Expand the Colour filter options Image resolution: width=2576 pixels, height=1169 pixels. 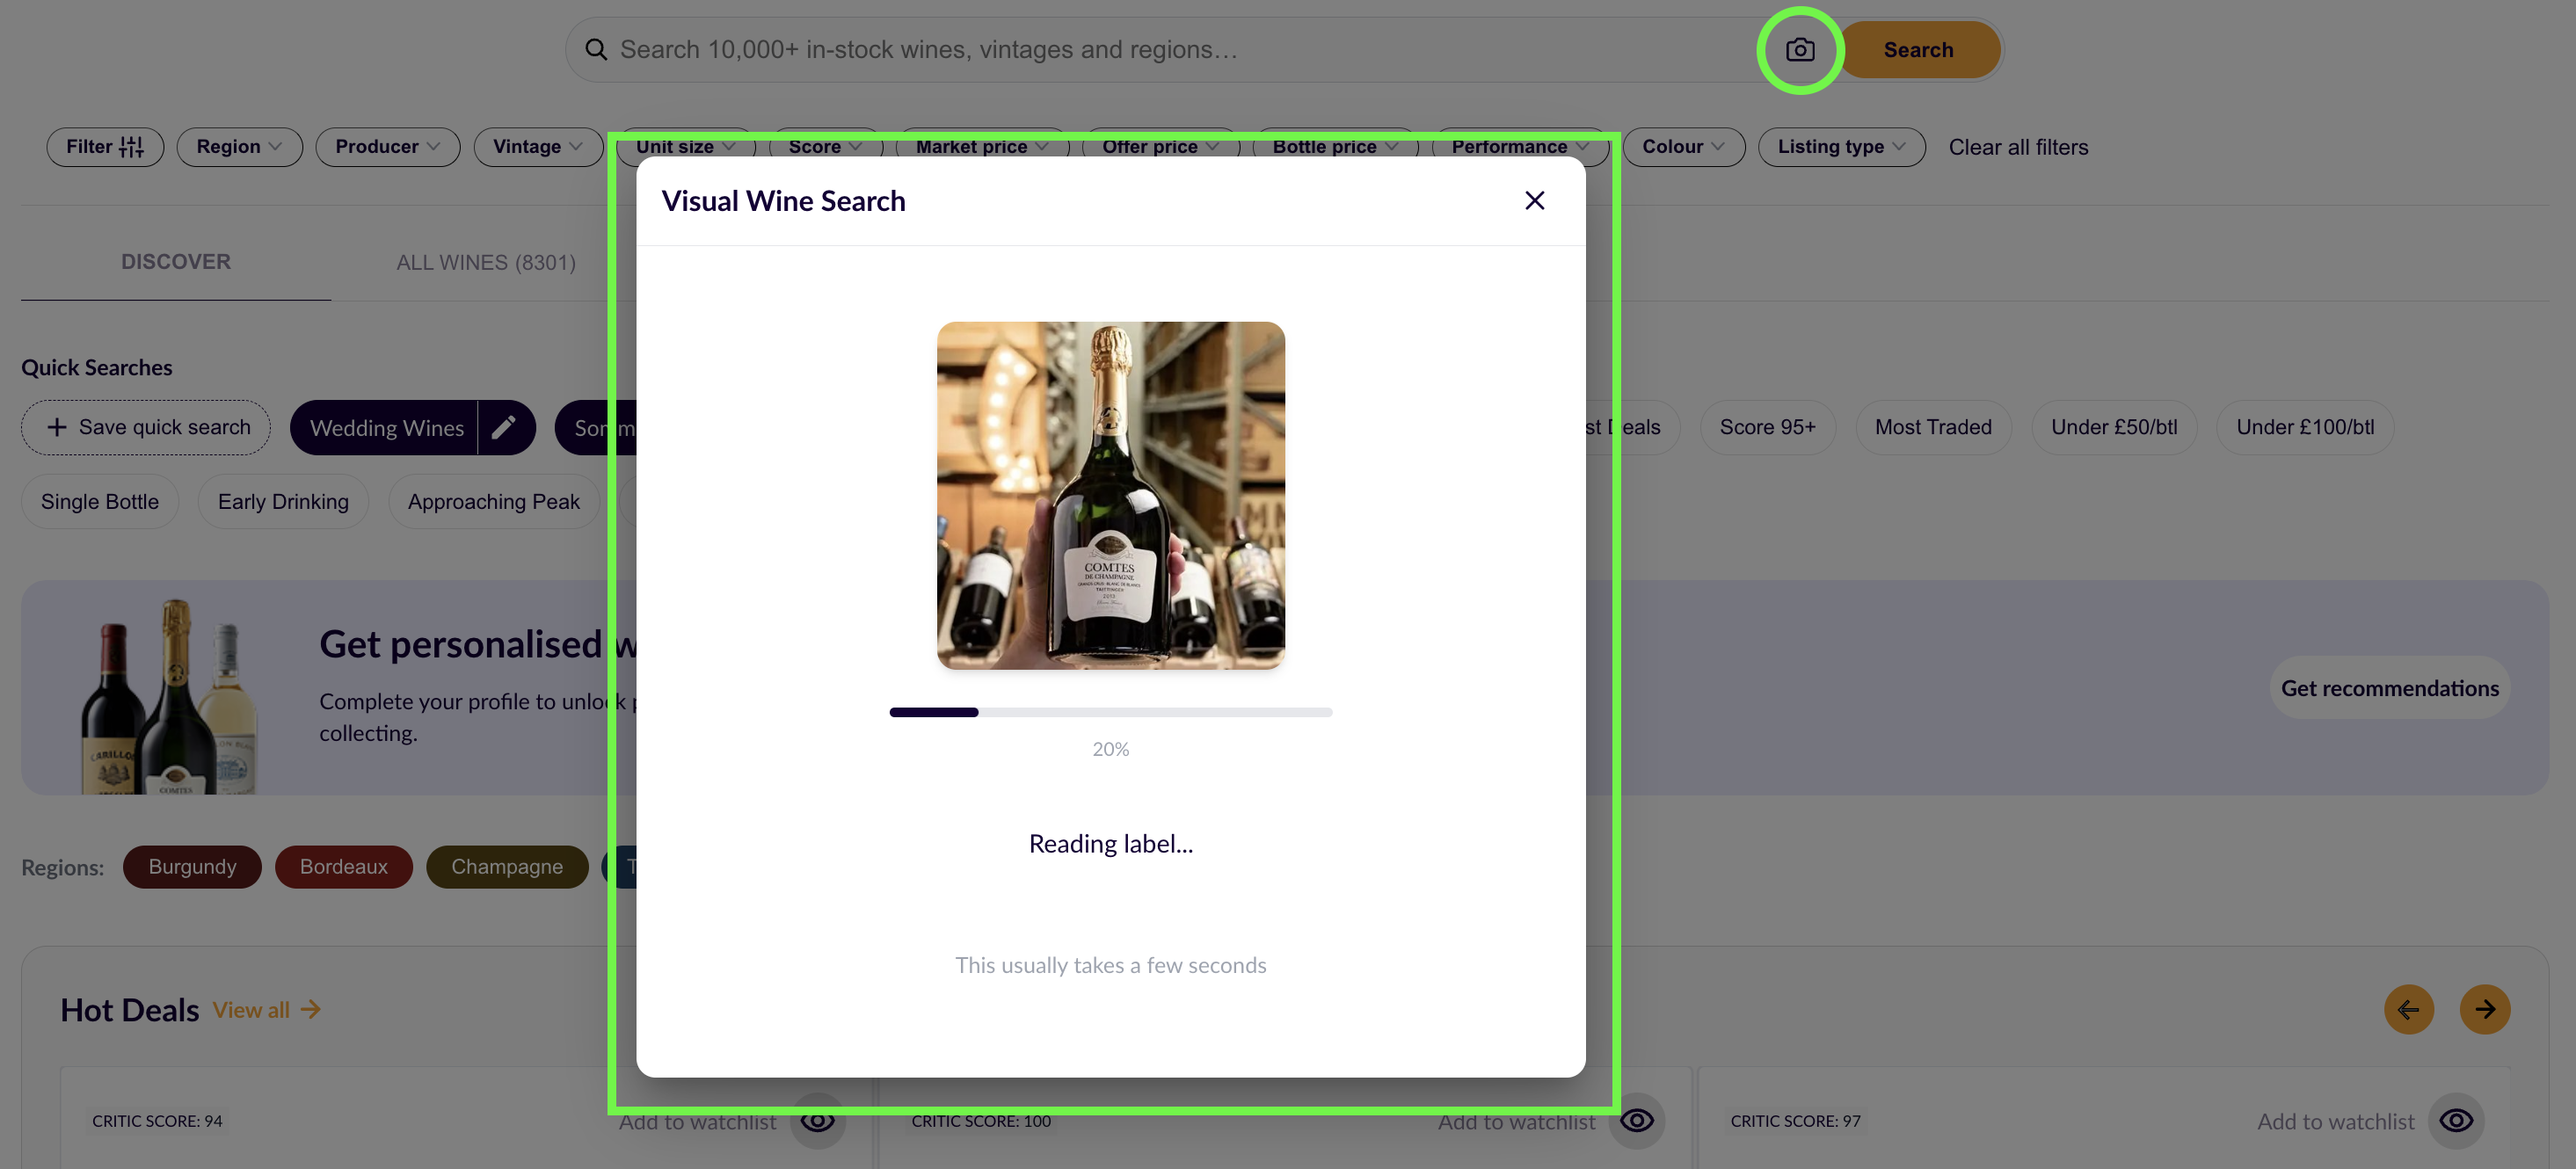click(x=1683, y=146)
